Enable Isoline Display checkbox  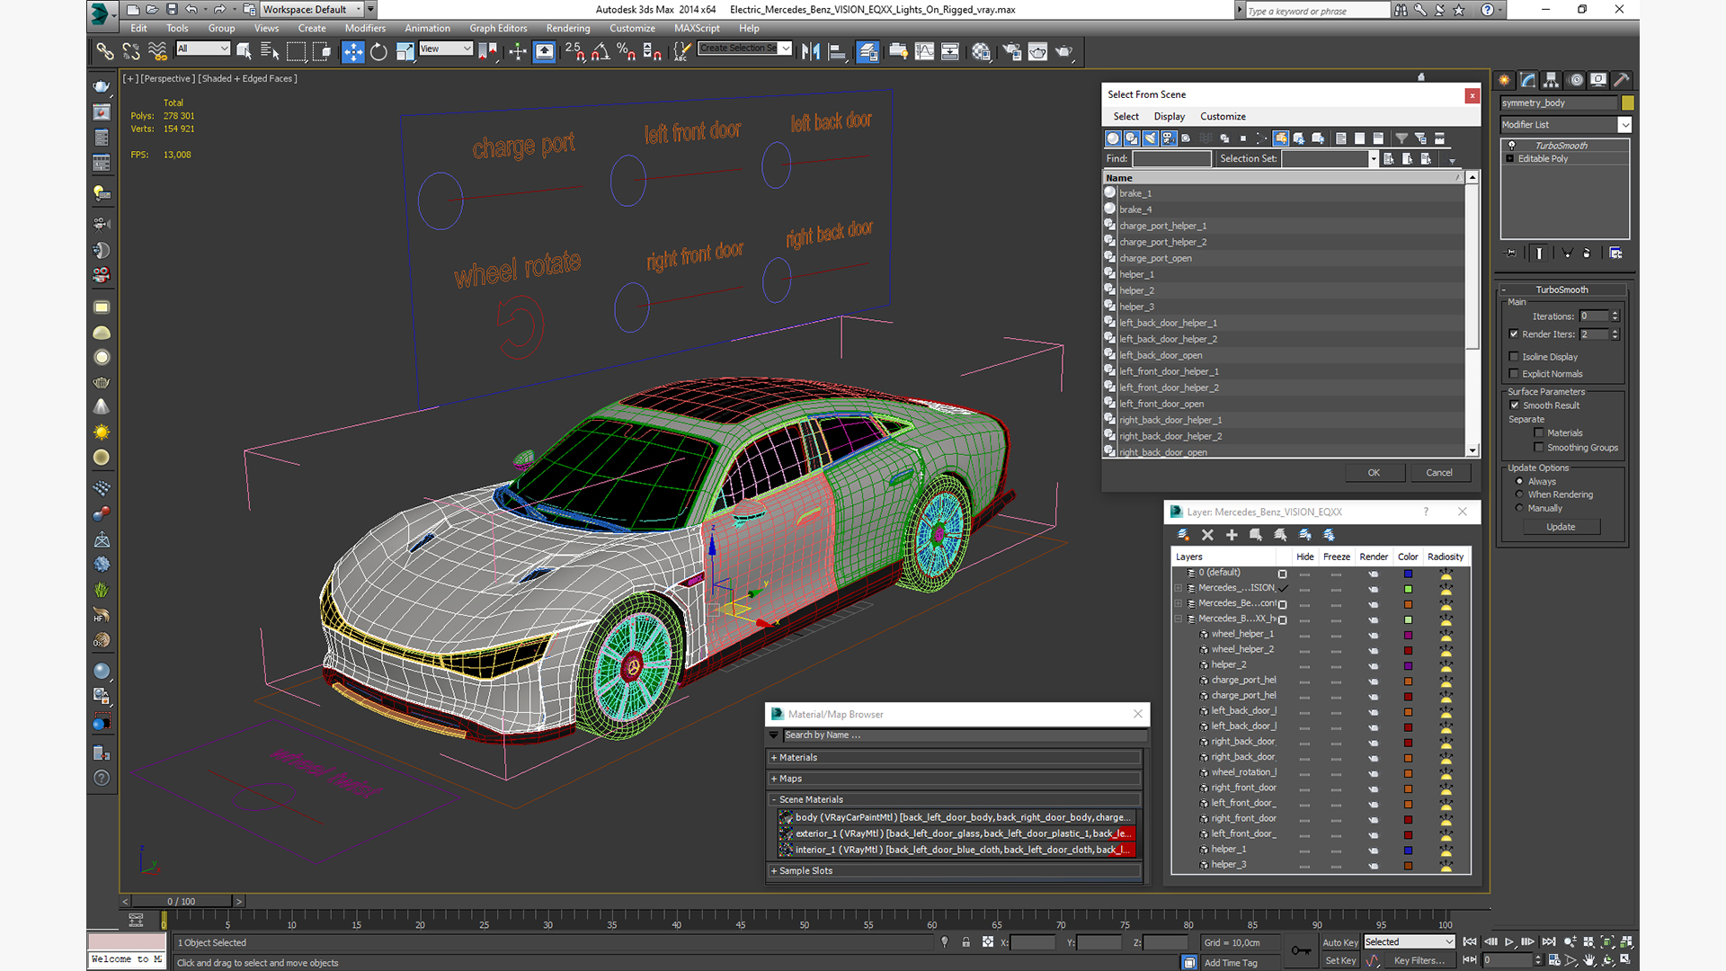[x=1514, y=357]
